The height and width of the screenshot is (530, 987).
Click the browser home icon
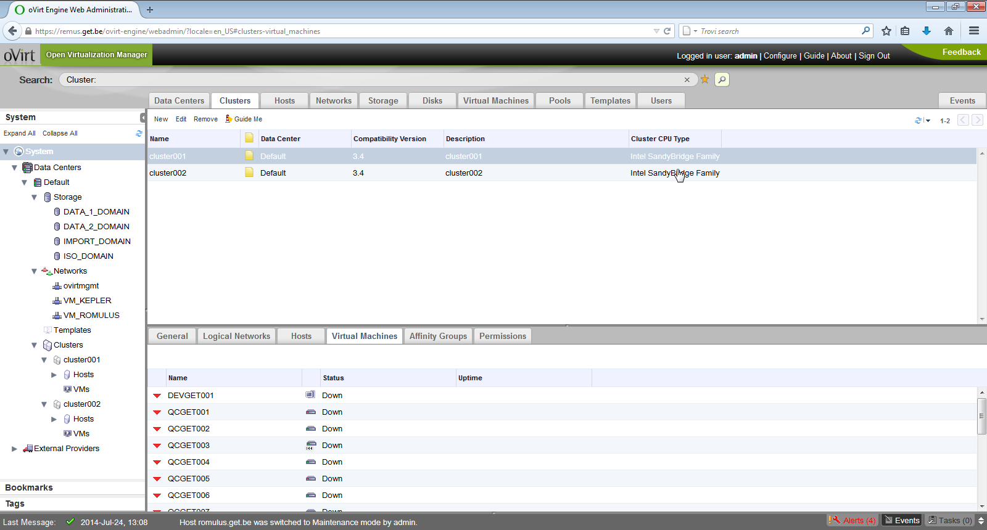pyautogui.click(x=949, y=31)
